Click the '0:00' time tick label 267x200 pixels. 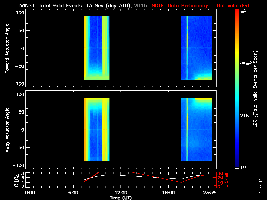(x=30, y=193)
